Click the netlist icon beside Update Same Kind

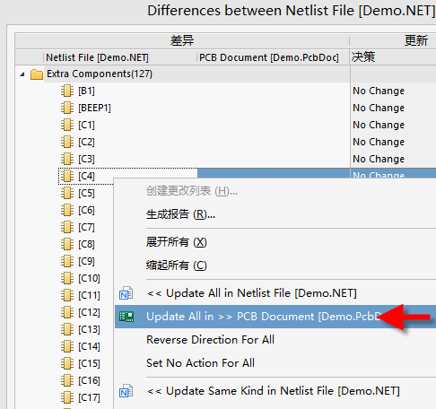(x=126, y=391)
